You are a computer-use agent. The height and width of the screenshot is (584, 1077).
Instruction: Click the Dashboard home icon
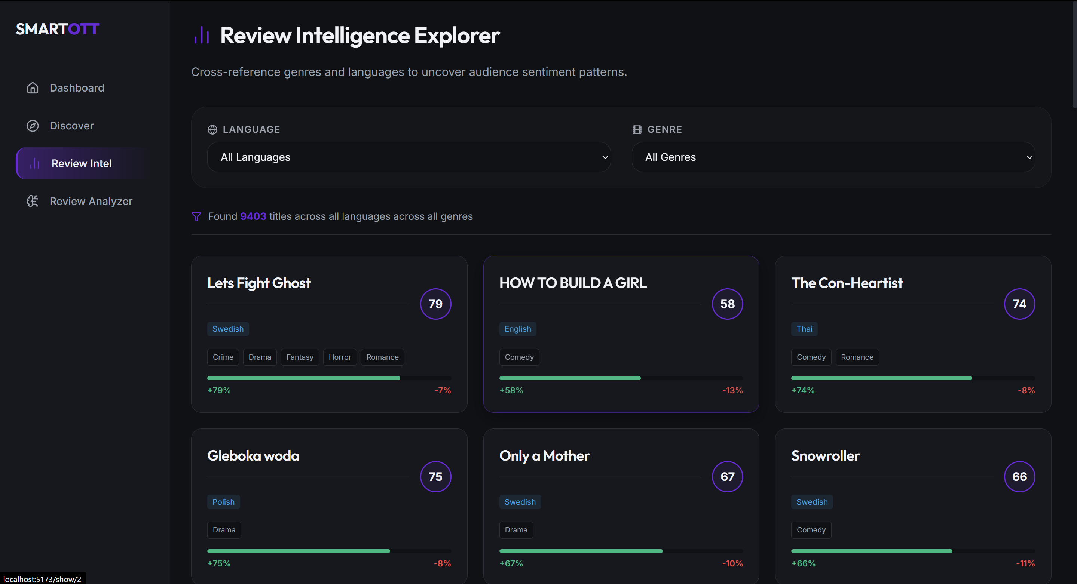point(33,88)
